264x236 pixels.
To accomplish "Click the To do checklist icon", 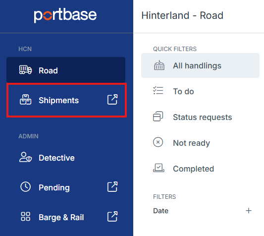I will click(158, 91).
